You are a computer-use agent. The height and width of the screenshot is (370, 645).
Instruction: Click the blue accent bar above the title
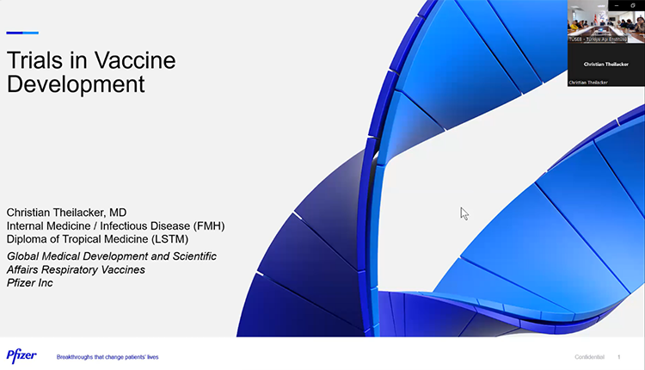22,33
